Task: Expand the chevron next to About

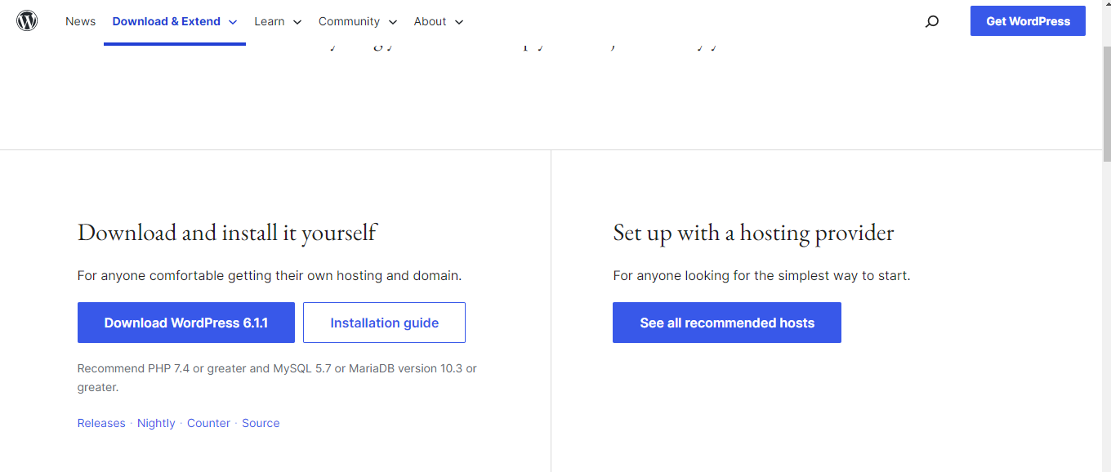Action: pos(458,22)
